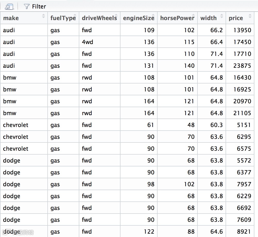The image size is (258, 237).
Task: Select the price cell 20970
Action: tap(240, 101)
